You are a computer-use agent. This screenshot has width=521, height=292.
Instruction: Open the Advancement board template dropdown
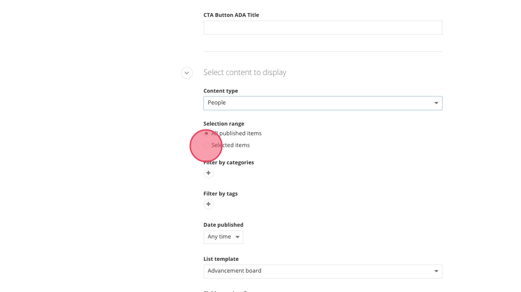point(322,271)
